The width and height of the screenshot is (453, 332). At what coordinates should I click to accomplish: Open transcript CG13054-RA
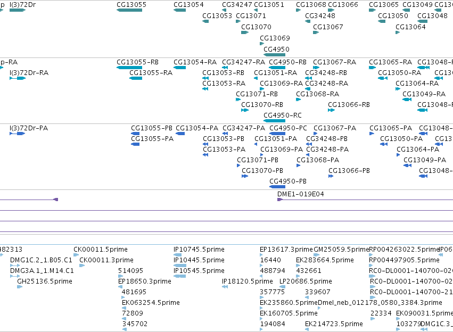[x=180, y=68]
